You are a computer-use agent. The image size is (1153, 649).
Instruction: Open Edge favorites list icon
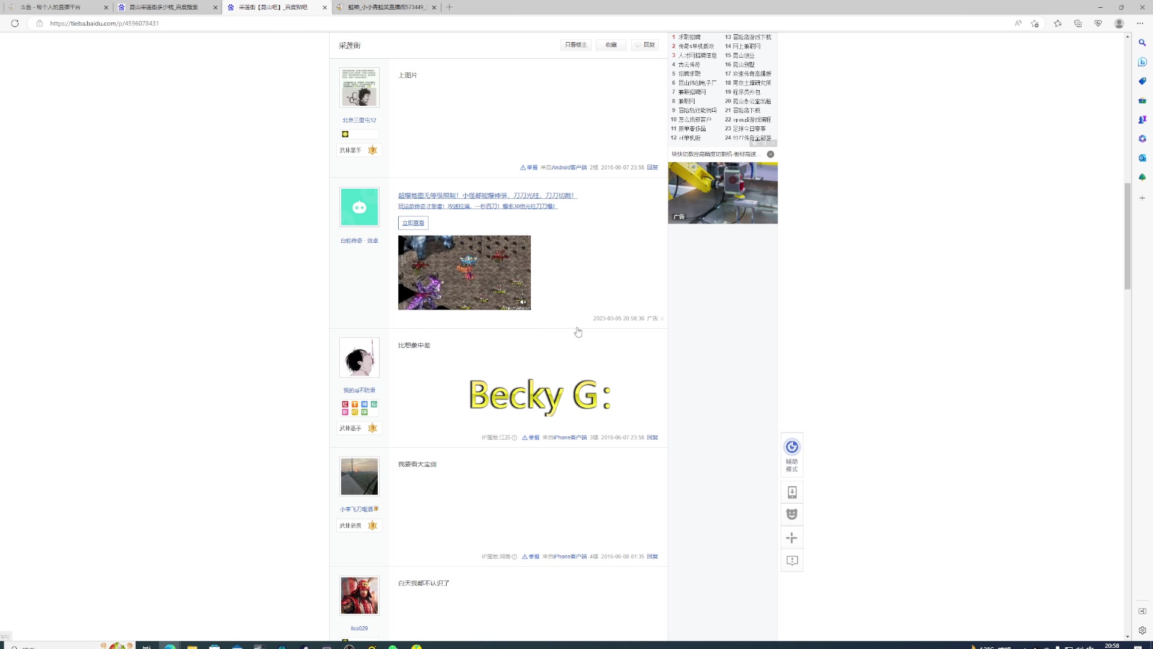point(1058,23)
